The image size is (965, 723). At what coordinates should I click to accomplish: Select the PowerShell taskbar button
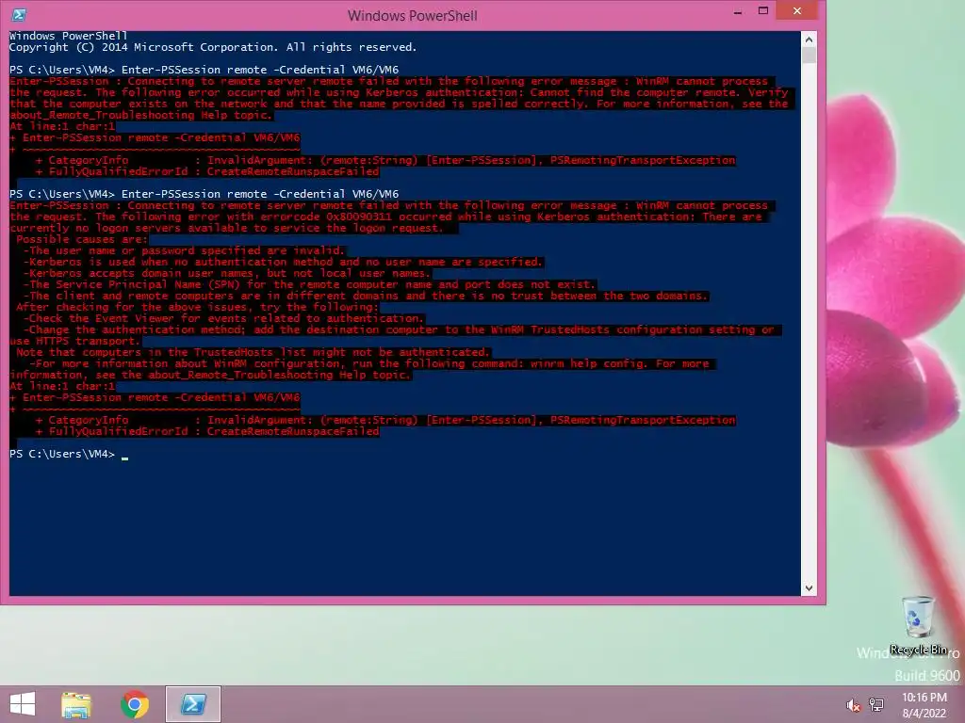point(192,704)
